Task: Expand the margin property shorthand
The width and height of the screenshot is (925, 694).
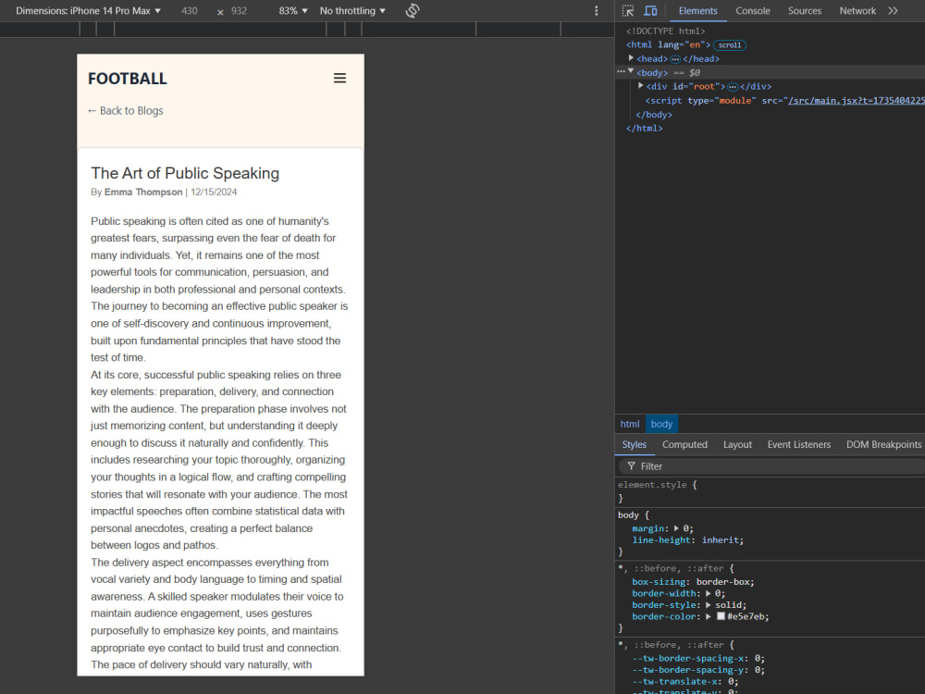Action: tap(677, 528)
